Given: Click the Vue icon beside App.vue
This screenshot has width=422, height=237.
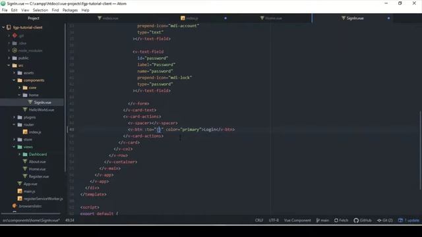Looking at the screenshot, I should [20, 184].
